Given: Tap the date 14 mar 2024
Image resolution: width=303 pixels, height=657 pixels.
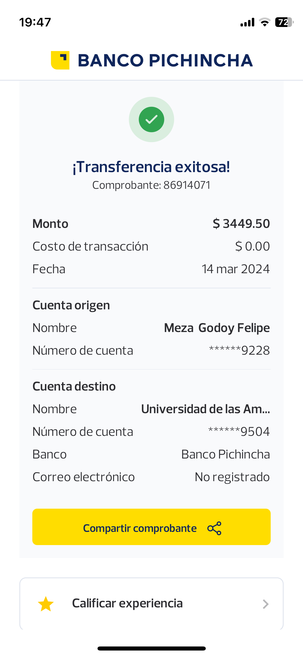Looking at the screenshot, I should click(x=236, y=269).
